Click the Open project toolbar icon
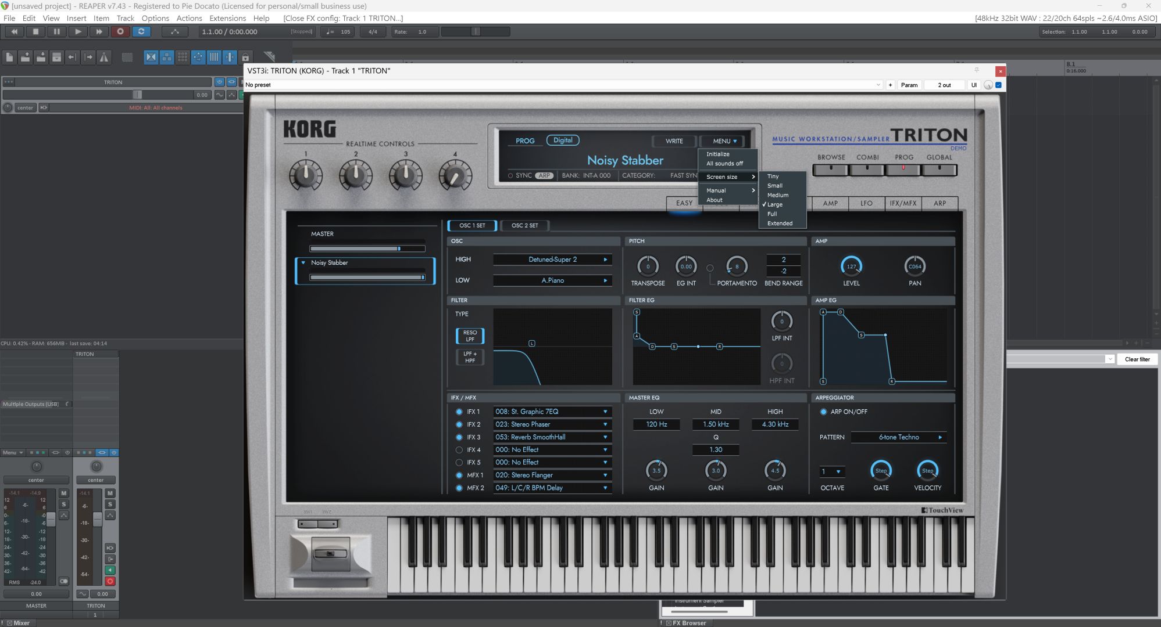Screen dimensions: 1161x627 pos(25,57)
